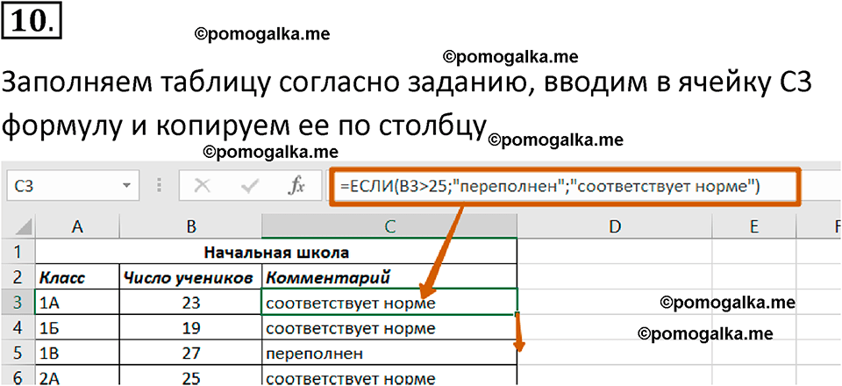Select row 2 header
Screen dimensions: 842x386
[x=18, y=277]
